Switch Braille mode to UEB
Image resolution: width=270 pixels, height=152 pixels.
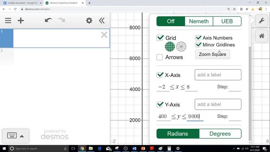pos(227,21)
